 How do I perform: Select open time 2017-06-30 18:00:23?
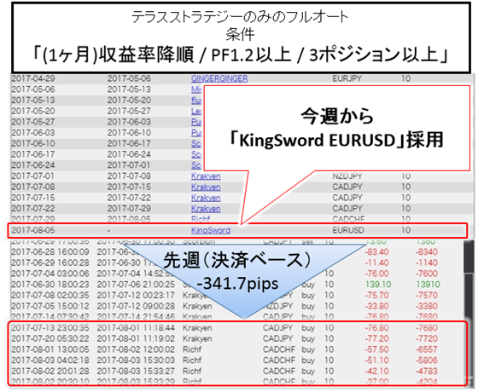[50, 284]
